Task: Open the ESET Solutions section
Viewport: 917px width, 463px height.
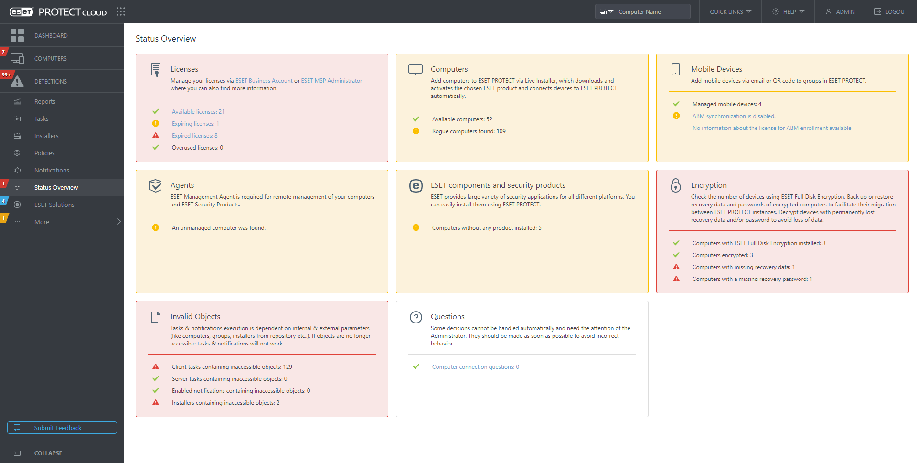Action: tap(54, 205)
